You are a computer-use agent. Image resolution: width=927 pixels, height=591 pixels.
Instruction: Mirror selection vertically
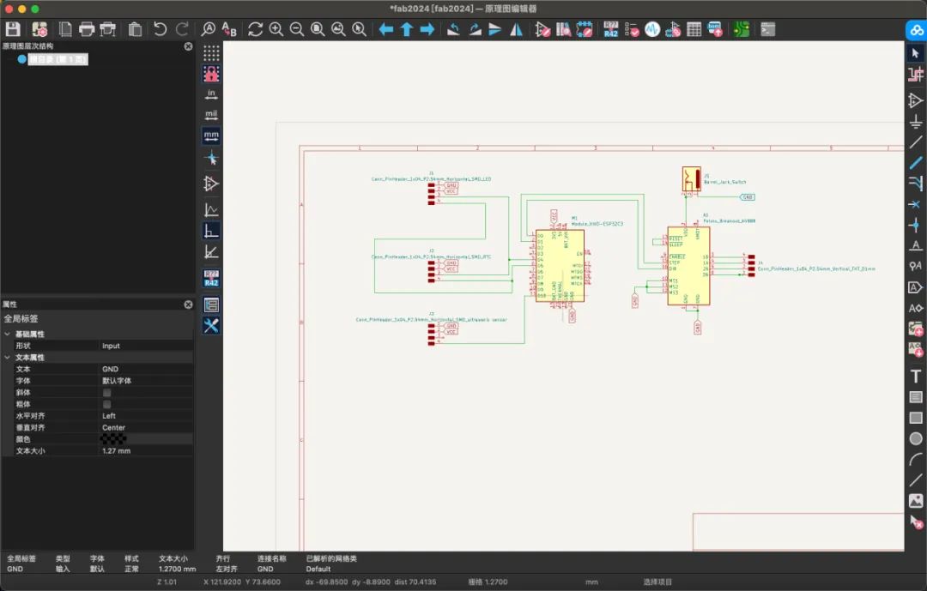[x=495, y=29]
